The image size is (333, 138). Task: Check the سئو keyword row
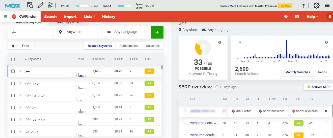13,71
